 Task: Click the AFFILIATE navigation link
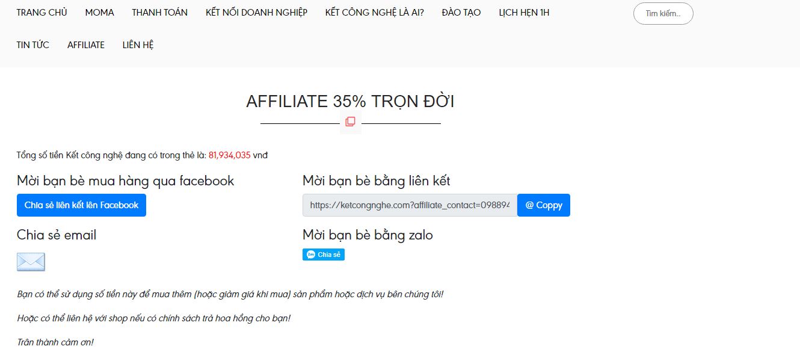tap(86, 45)
